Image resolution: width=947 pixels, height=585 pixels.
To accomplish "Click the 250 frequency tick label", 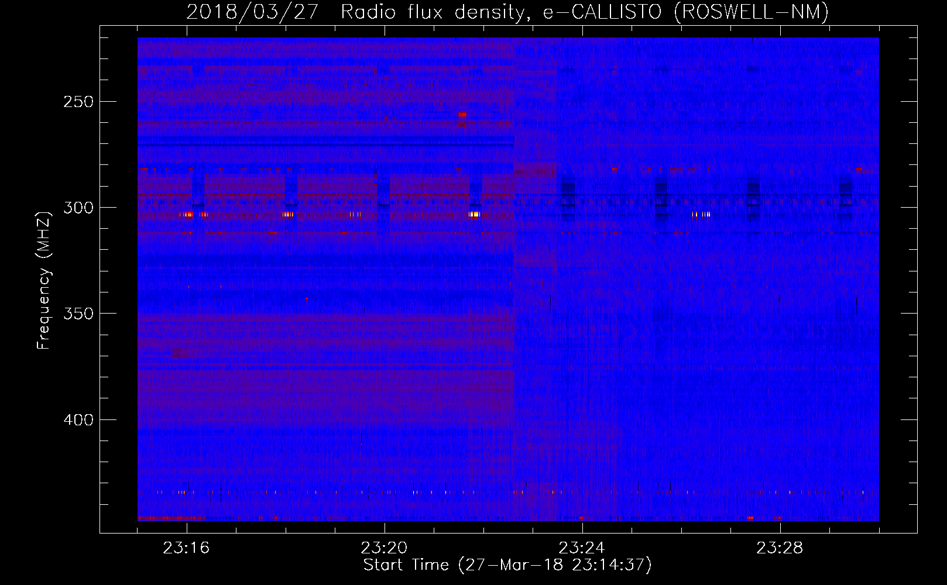I will tap(78, 102).
